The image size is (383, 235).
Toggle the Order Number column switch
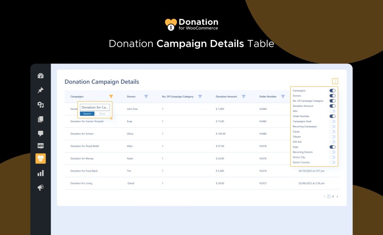point(332,116)
